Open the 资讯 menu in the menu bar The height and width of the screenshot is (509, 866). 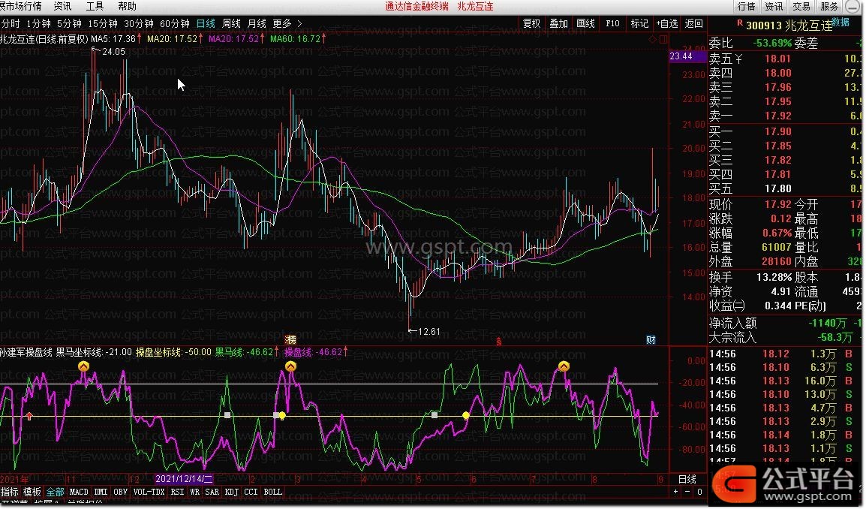pyautogui.click(x=62, y=6)
